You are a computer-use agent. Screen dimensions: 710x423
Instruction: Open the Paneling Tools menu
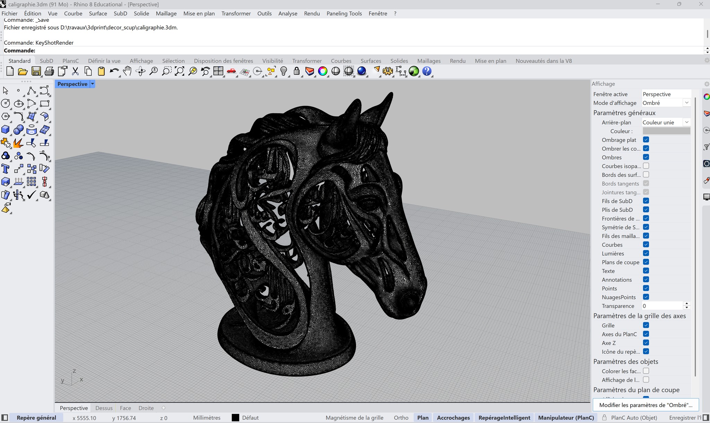344,14
